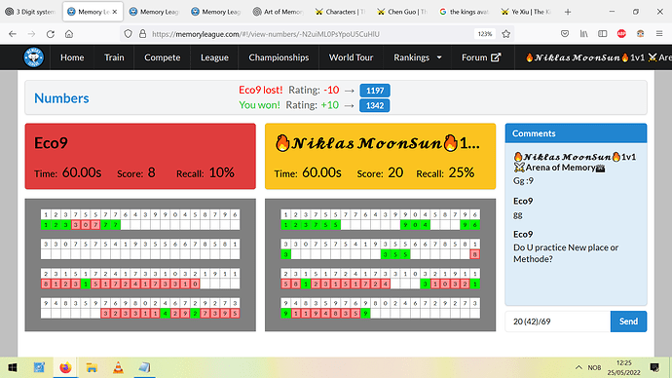The image size is (672, 378).
Task: Open the Forum link
Action: click(481, 57)
